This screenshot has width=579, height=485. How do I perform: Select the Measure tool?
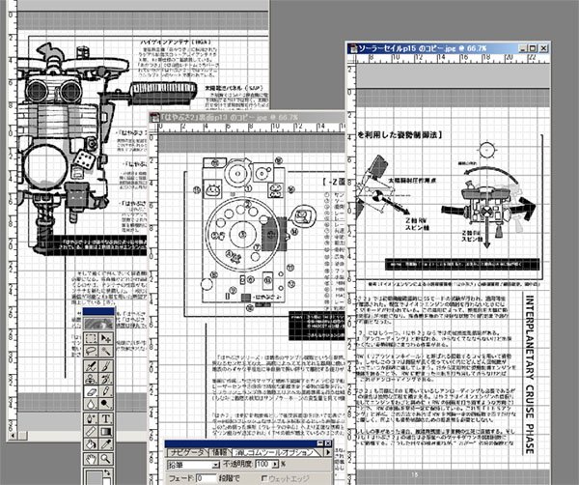(x=91, y=432)
